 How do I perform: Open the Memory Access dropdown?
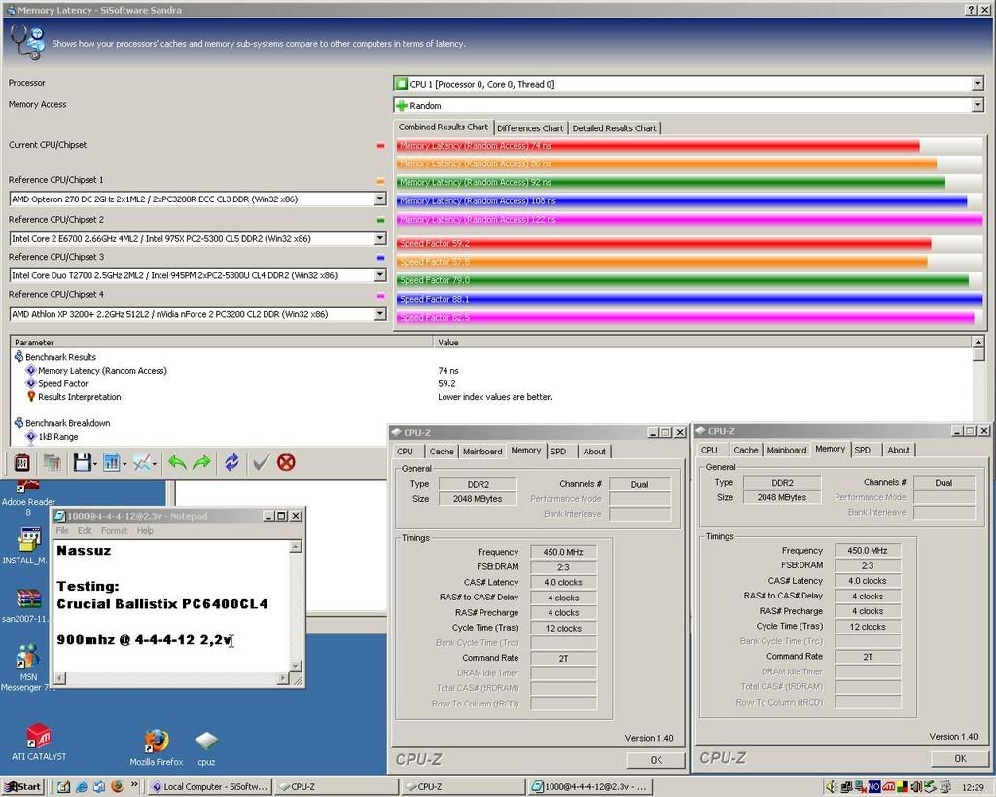click(x=978, y=105)
